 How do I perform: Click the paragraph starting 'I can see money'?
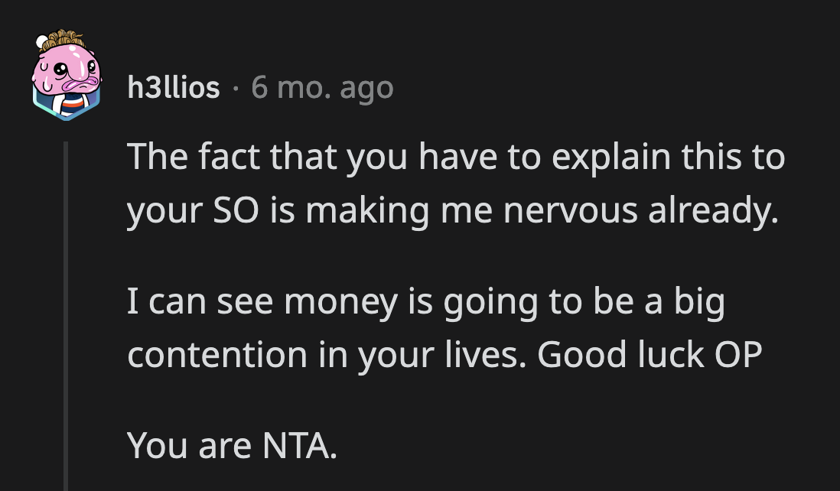444,329
